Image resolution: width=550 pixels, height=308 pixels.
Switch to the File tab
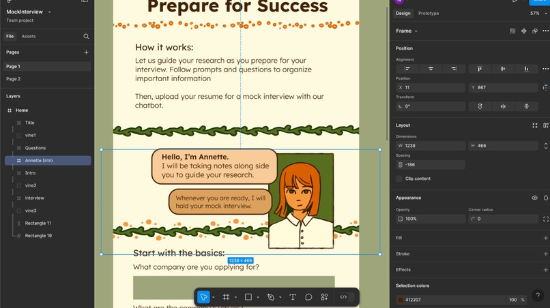tap(10, 36)
